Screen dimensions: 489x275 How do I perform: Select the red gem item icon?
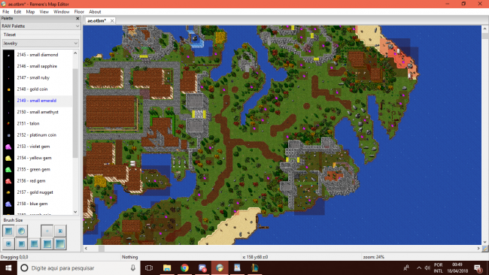coord(8,181)
